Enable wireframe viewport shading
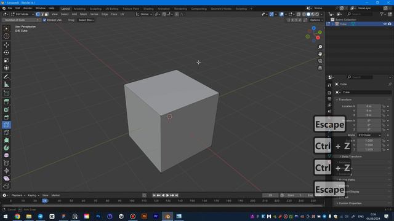Image resolution: width=394 pixels, height=221 pixels. [304, 14]
